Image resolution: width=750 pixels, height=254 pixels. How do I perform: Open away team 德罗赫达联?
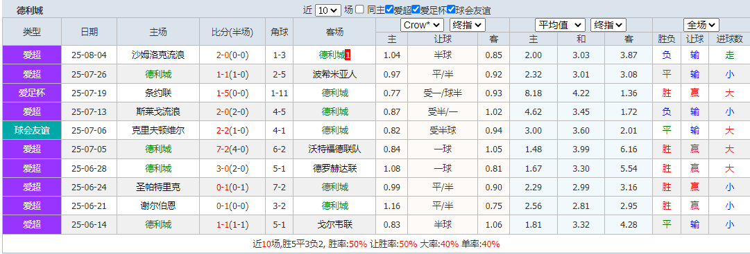coord(334,168)
